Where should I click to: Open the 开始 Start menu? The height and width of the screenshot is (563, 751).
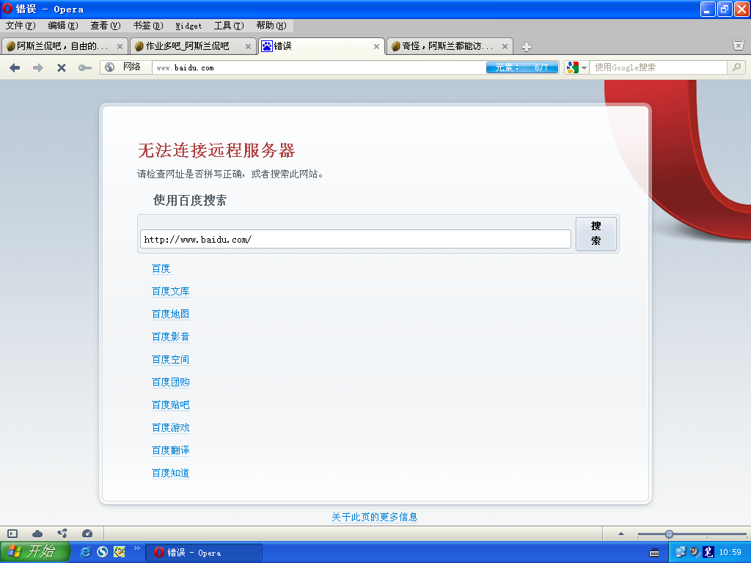34,552
